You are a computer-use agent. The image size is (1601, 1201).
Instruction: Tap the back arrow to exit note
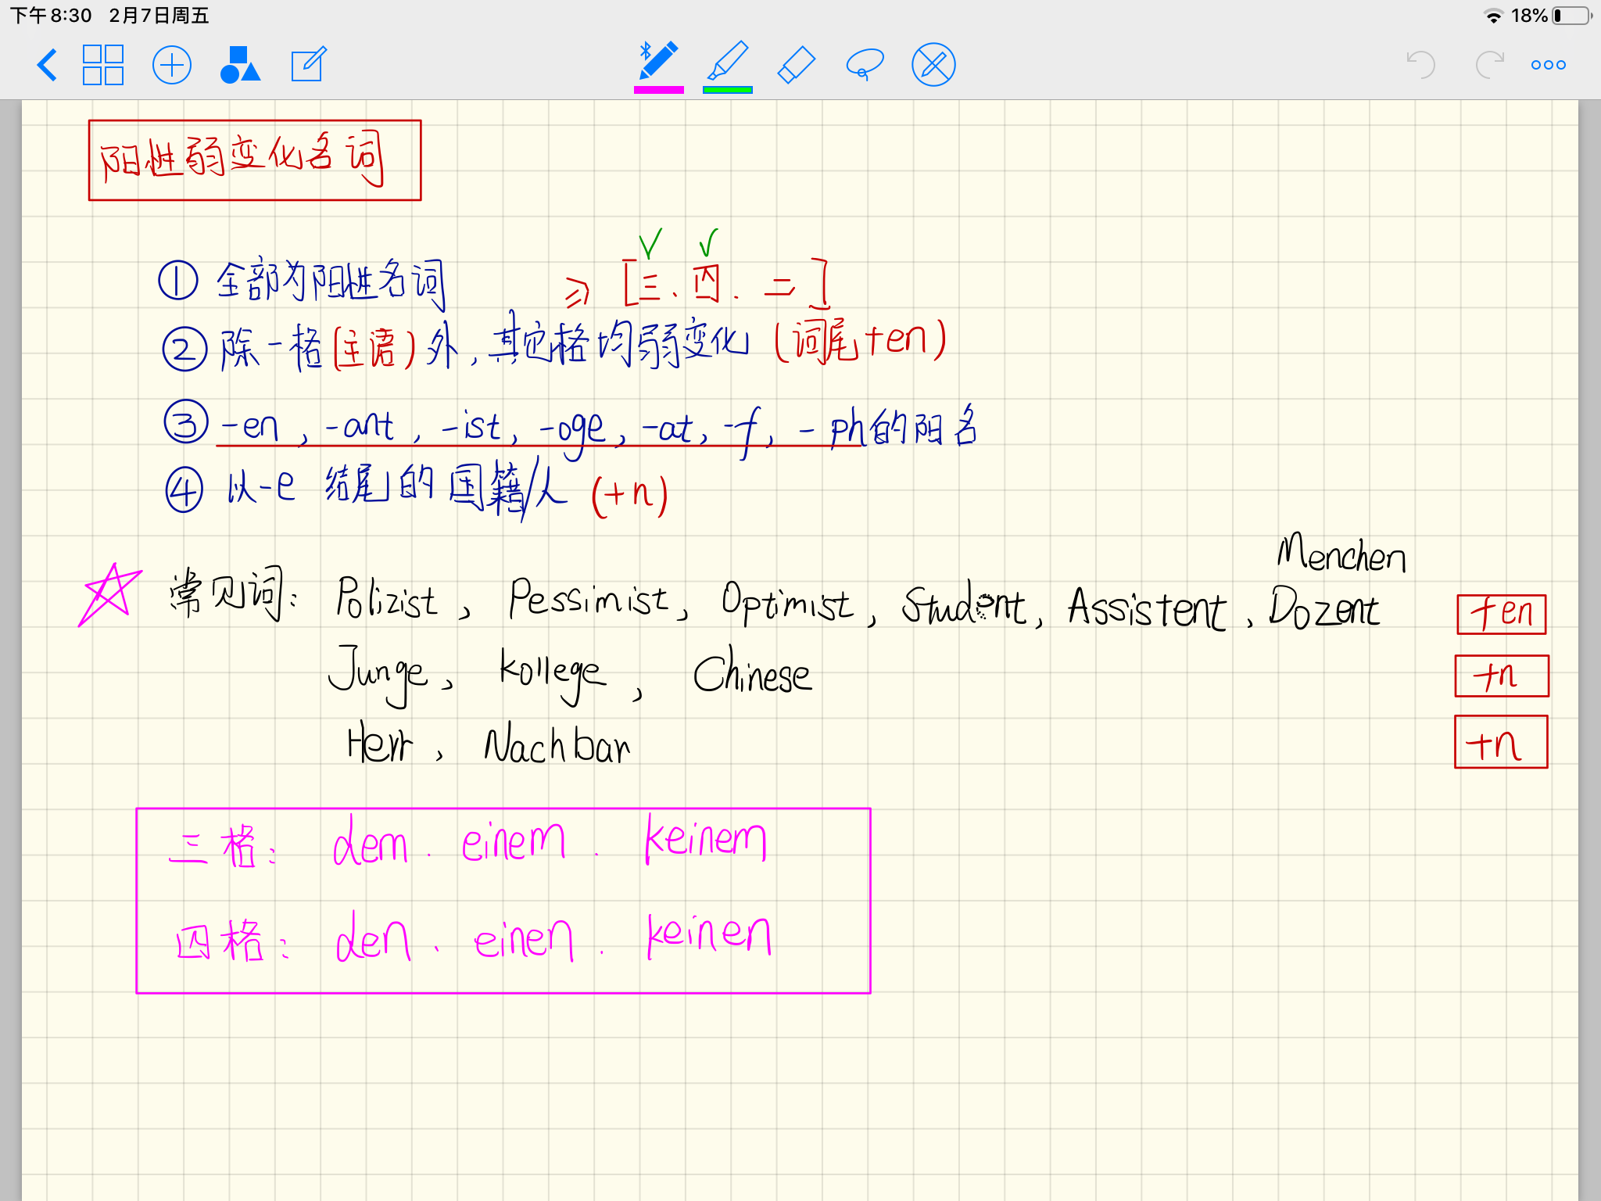[x=48, y=65]
